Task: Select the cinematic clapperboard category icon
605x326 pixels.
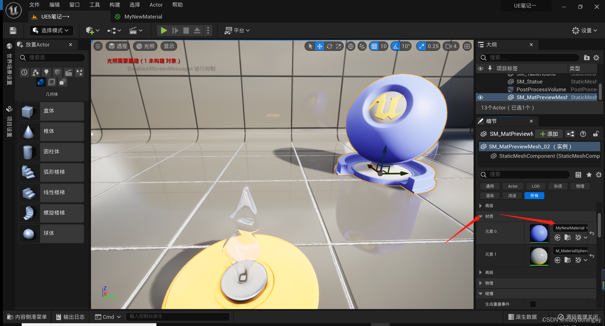Action: tap(68, 72)
